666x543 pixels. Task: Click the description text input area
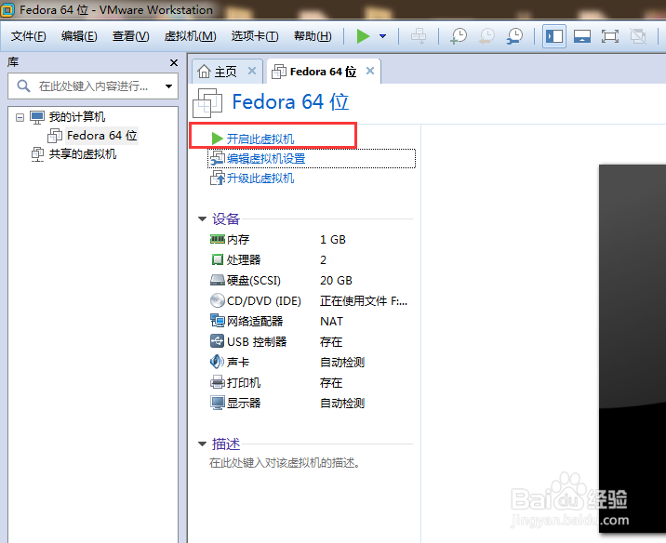click(x=285, y=463)
